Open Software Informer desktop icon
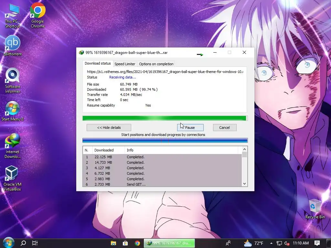331x248 pixels. coord(13,81)
